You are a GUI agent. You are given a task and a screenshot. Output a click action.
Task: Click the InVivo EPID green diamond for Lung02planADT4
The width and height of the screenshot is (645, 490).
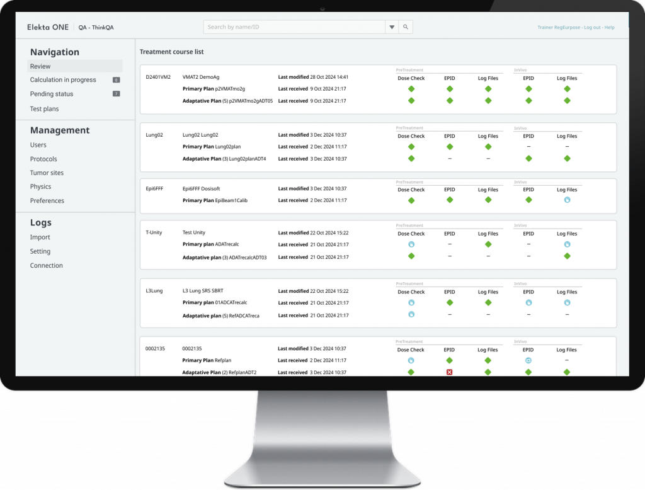click(x=528, y=159)
